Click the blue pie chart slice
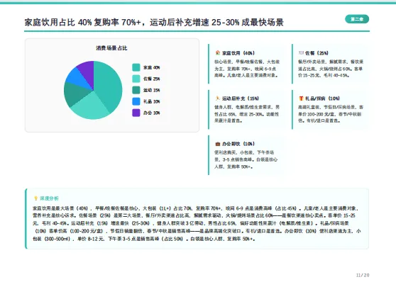396x282 pixels. point(77,78)
